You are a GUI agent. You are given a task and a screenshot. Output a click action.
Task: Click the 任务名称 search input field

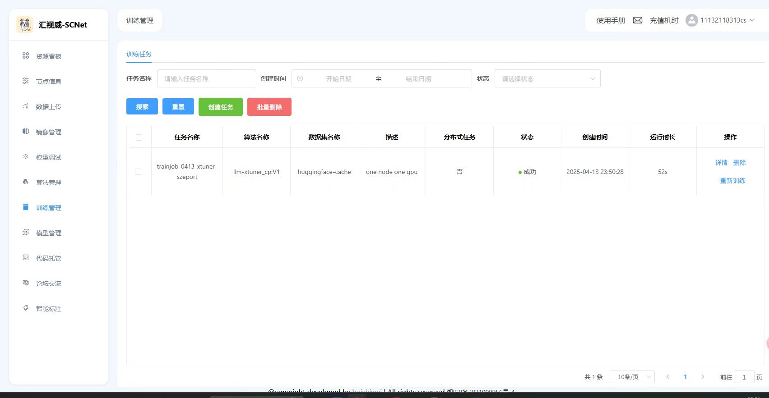pos(206,78)
